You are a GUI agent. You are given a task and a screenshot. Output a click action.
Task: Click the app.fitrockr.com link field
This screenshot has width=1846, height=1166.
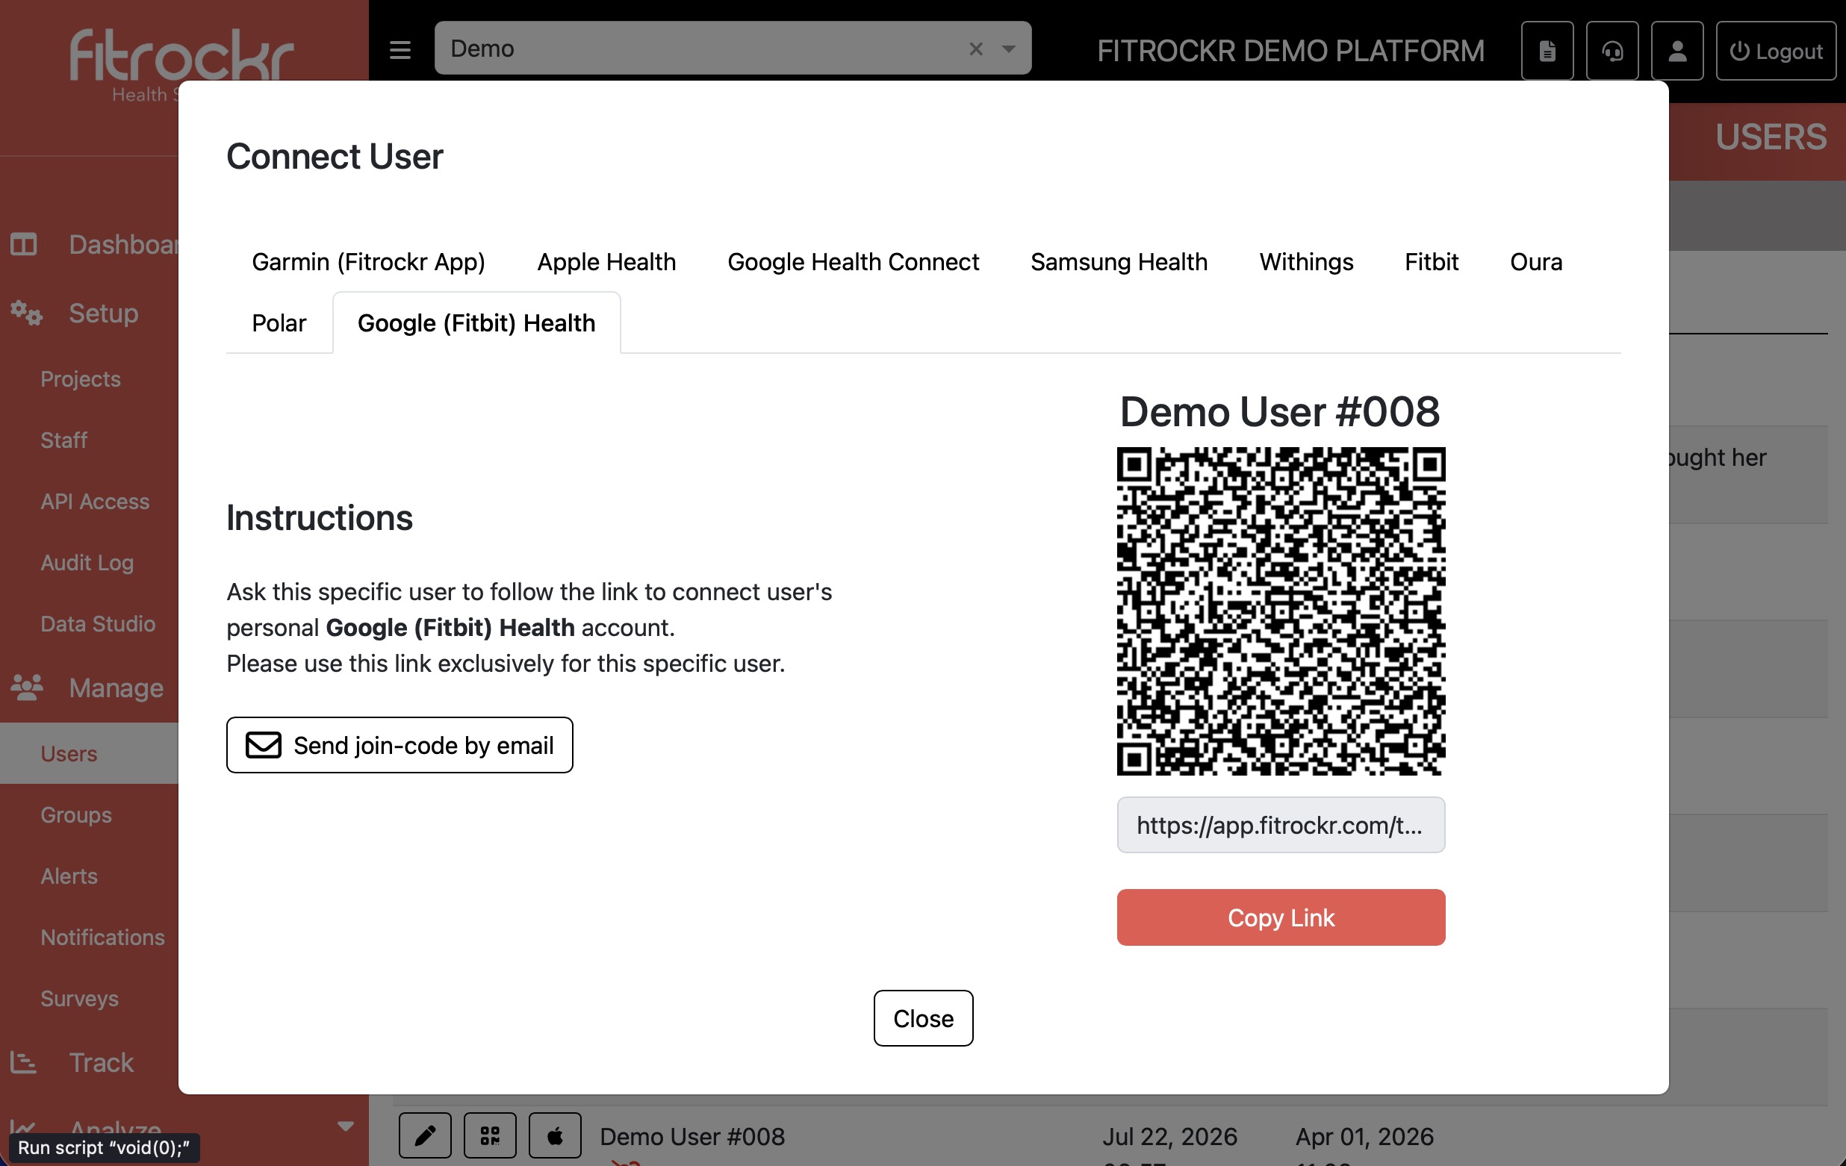[1280, 825]
